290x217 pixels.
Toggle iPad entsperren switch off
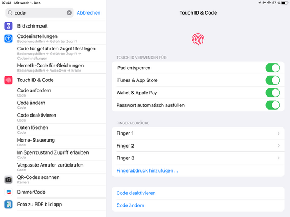coord(273,68)
